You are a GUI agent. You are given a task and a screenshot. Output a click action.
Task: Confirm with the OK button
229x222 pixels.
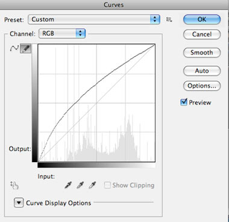(x=202, y=19)
